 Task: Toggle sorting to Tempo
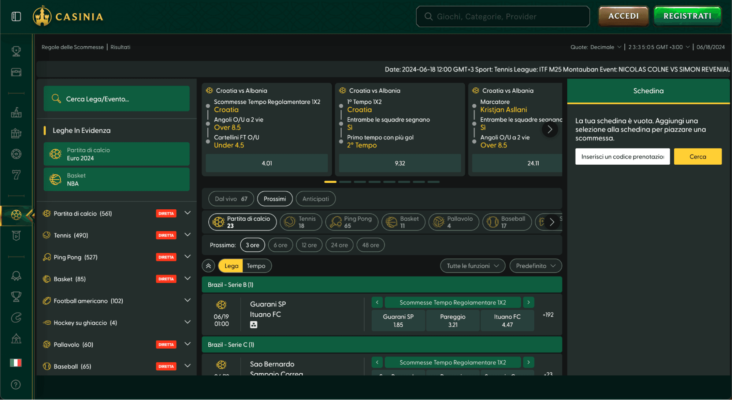256,266
